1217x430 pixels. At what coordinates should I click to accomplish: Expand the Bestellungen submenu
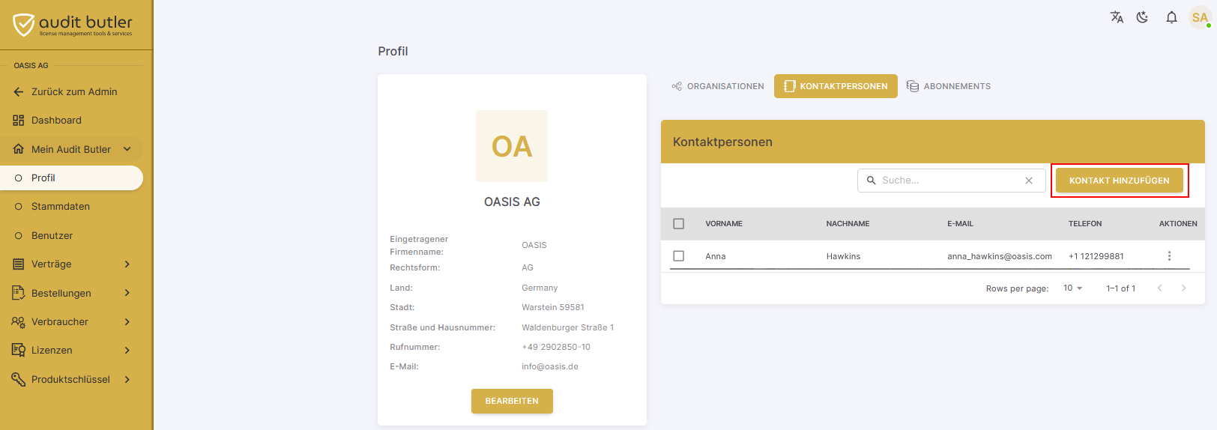(x=127, y=293)
